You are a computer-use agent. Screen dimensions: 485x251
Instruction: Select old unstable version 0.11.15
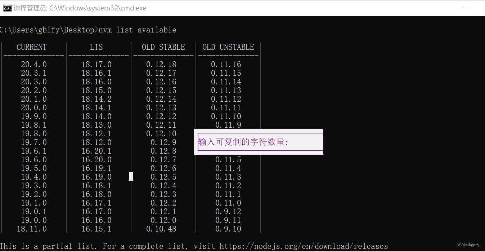pyautogui.click(x=226, y=73)
